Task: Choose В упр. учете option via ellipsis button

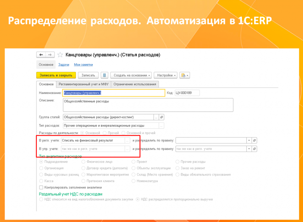Action: point(127,149)
